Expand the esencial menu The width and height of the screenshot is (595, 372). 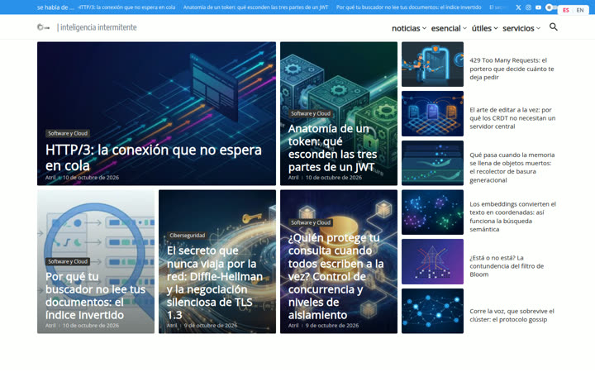449,28
